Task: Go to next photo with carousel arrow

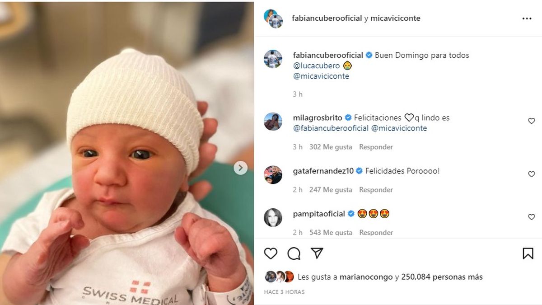Action: pos(240,168)
